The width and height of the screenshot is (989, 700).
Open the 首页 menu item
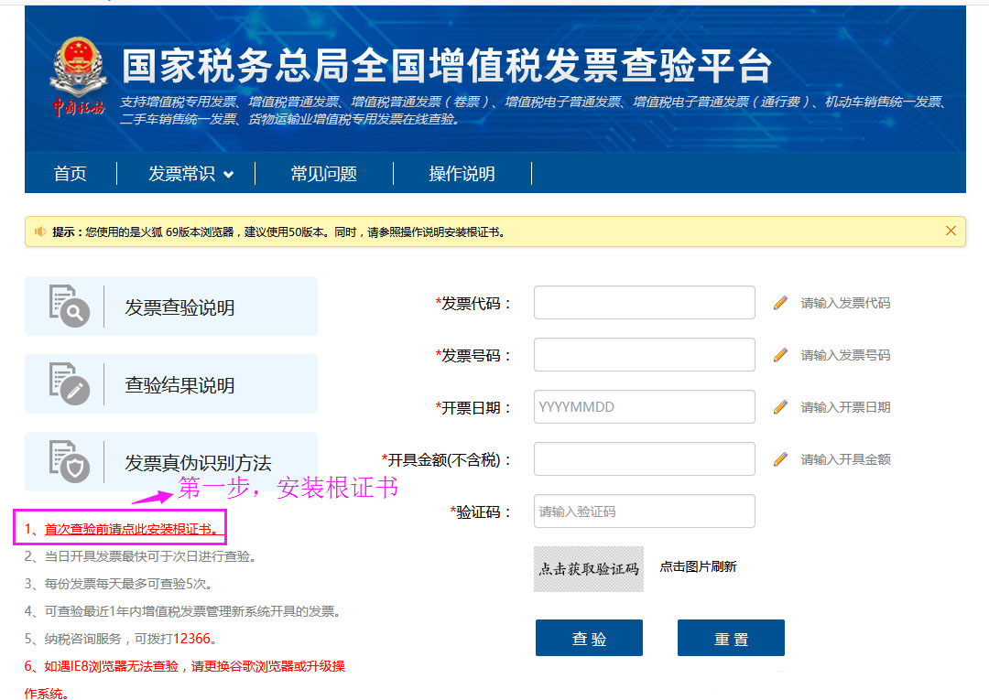pos(71,174)
